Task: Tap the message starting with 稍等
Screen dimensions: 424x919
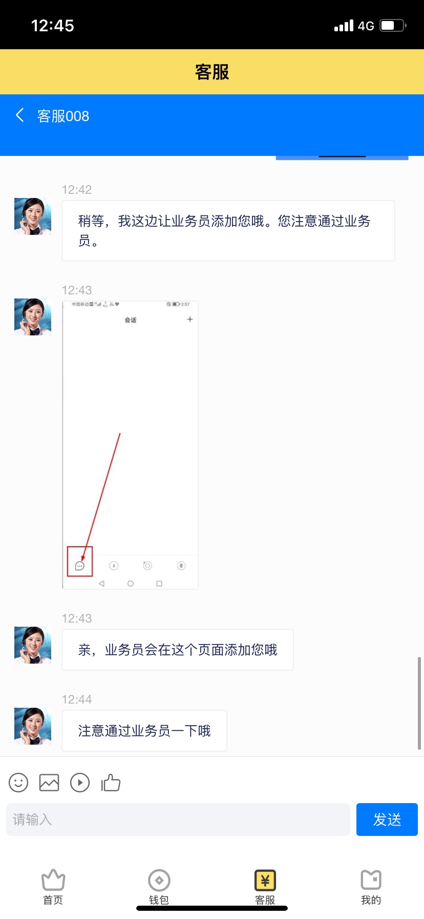Action: click(x=228, y=231)
